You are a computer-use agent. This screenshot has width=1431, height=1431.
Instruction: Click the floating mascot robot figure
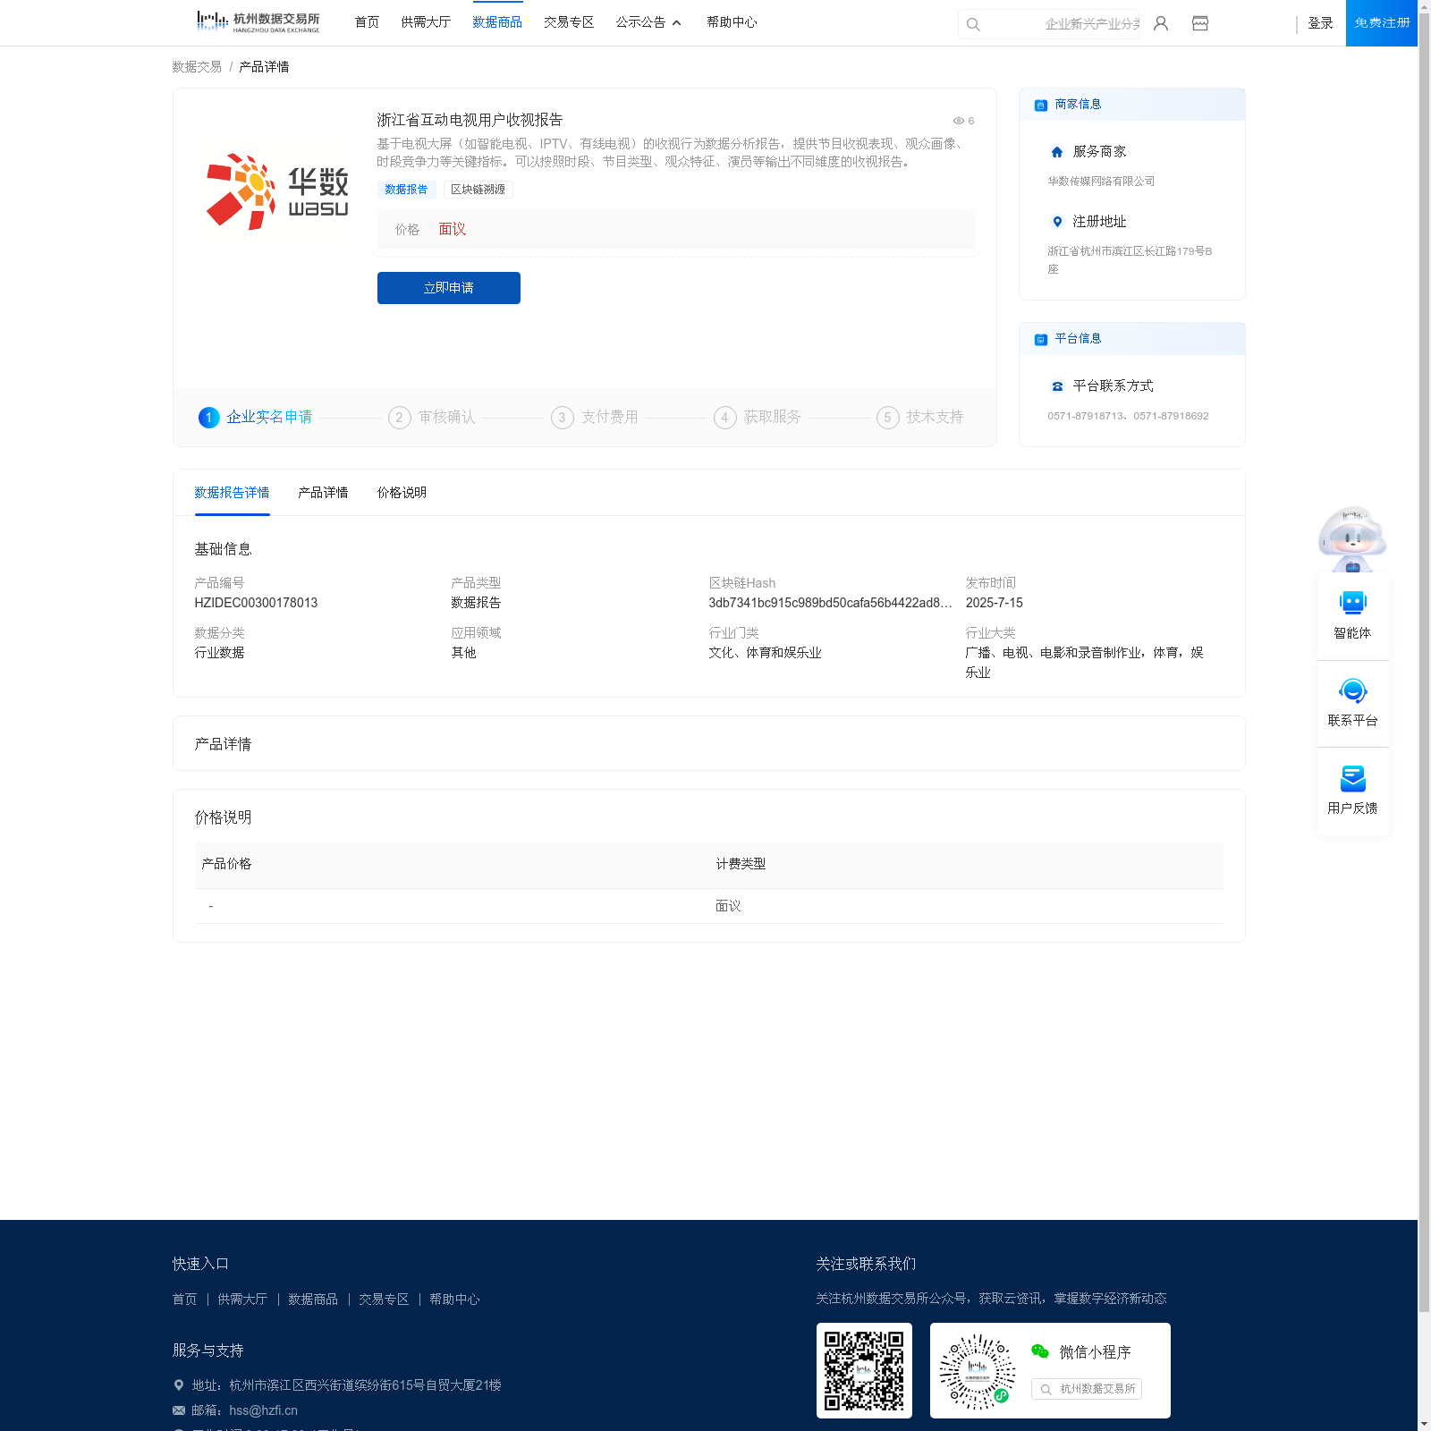click(x=1352, y=538)
